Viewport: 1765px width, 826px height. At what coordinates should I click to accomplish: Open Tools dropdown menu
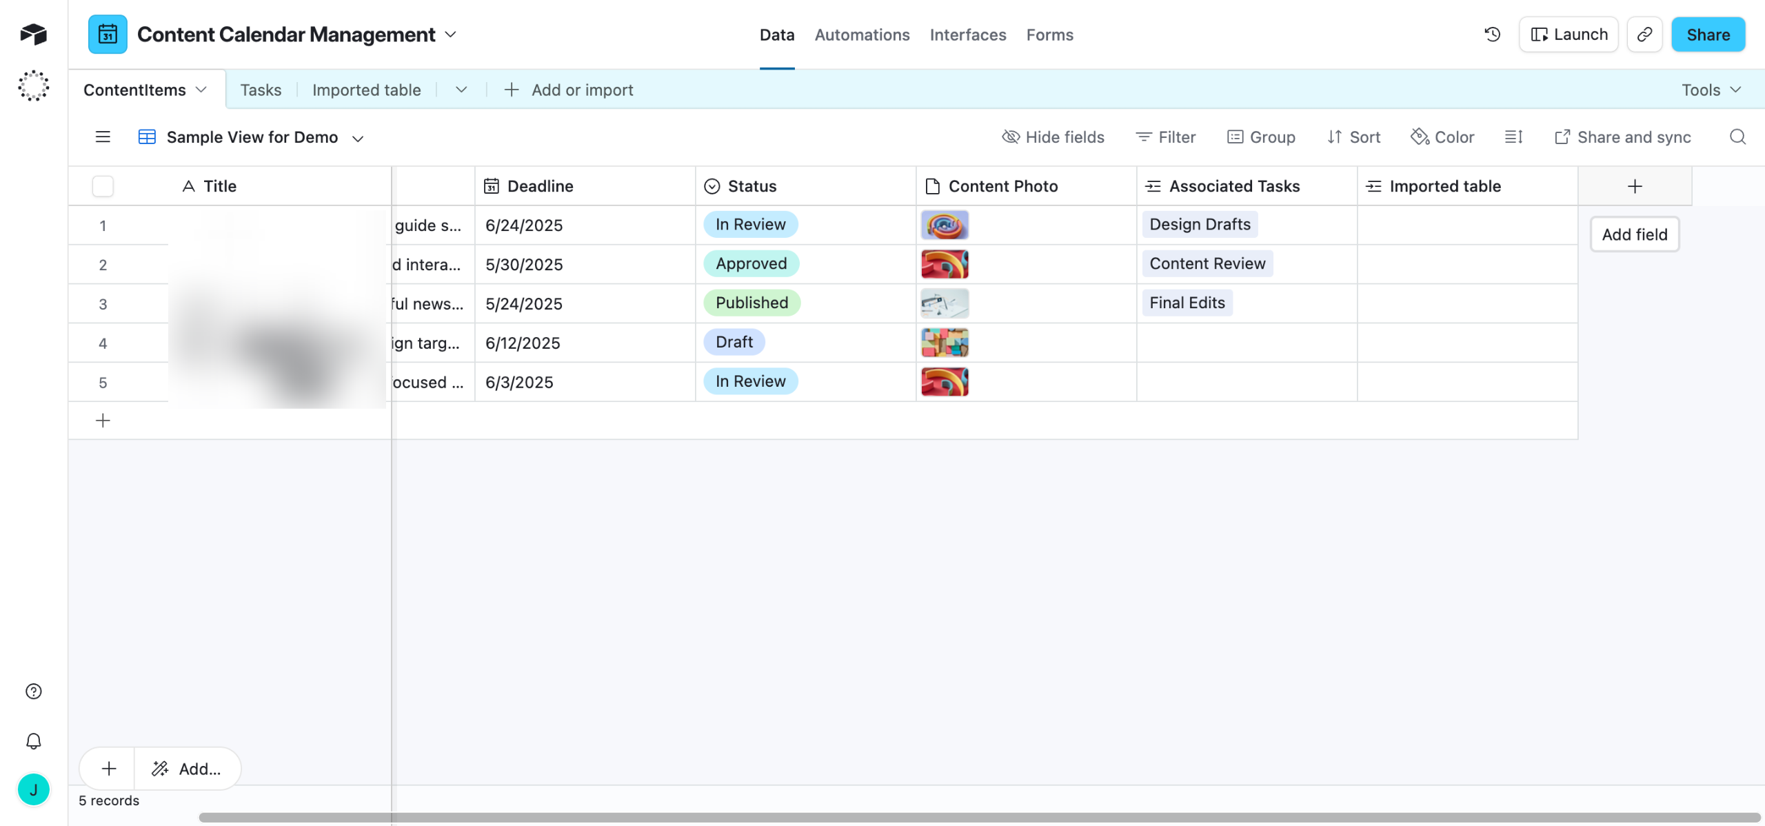point(1711,90)
